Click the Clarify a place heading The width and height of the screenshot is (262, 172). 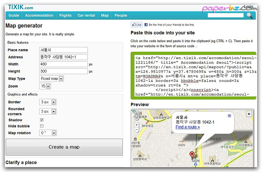tap(21, 162)
